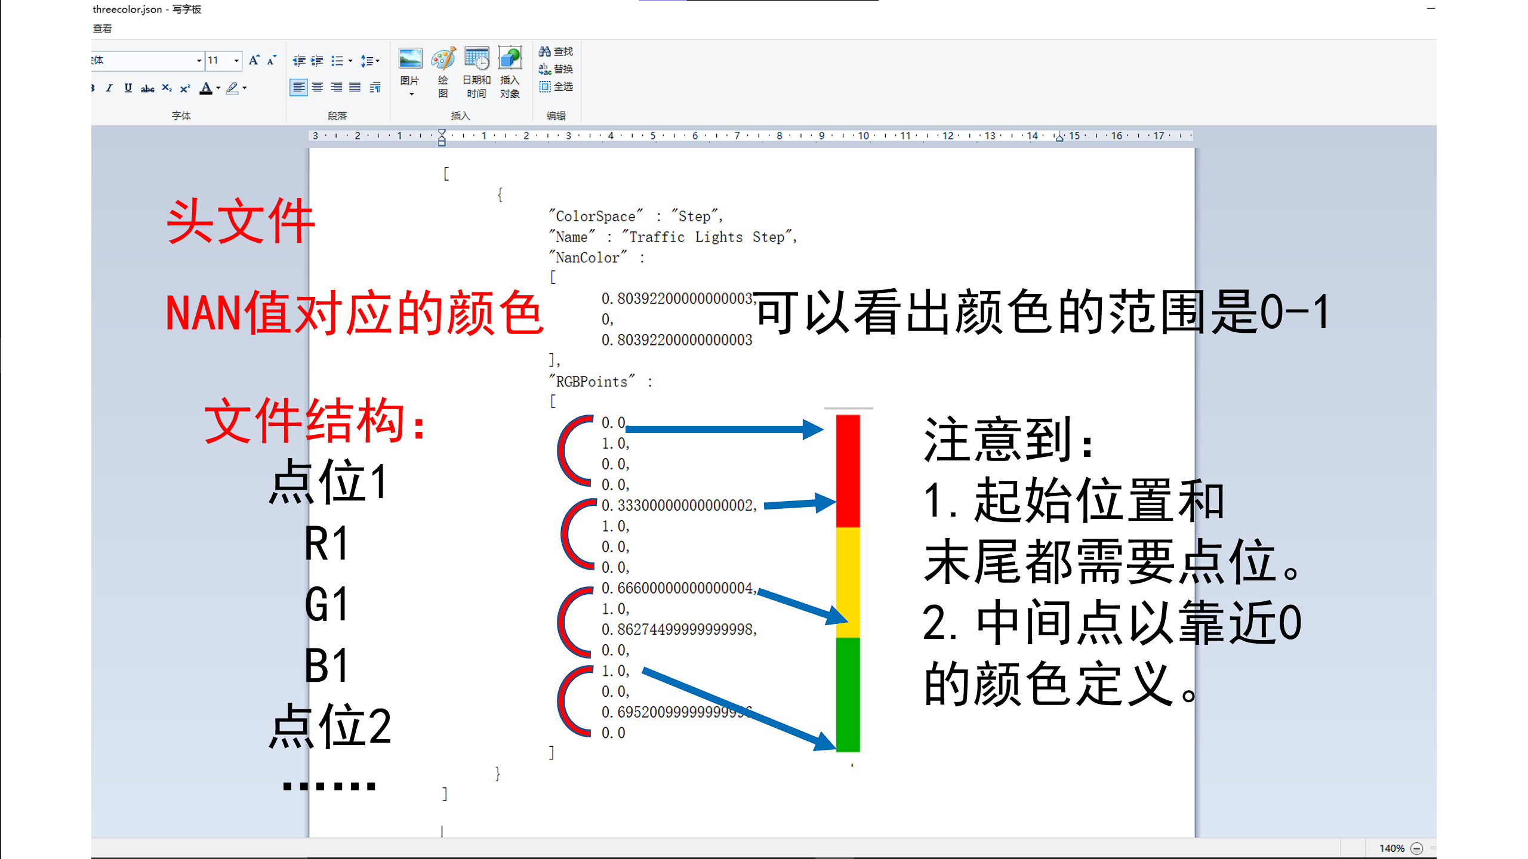Click the Grow font button
Viewport: 1528px width, 859px height.
[x=254, y=60]
